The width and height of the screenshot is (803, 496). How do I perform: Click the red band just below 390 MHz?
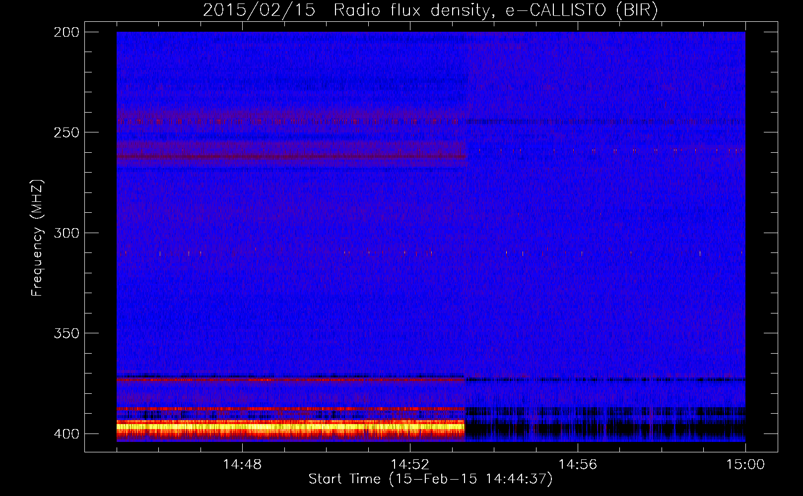click(x=290, y=409)
